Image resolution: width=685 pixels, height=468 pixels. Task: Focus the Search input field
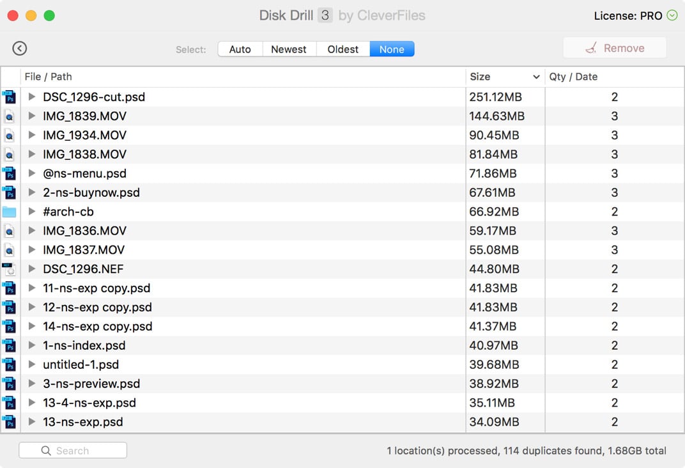[73, 450]
